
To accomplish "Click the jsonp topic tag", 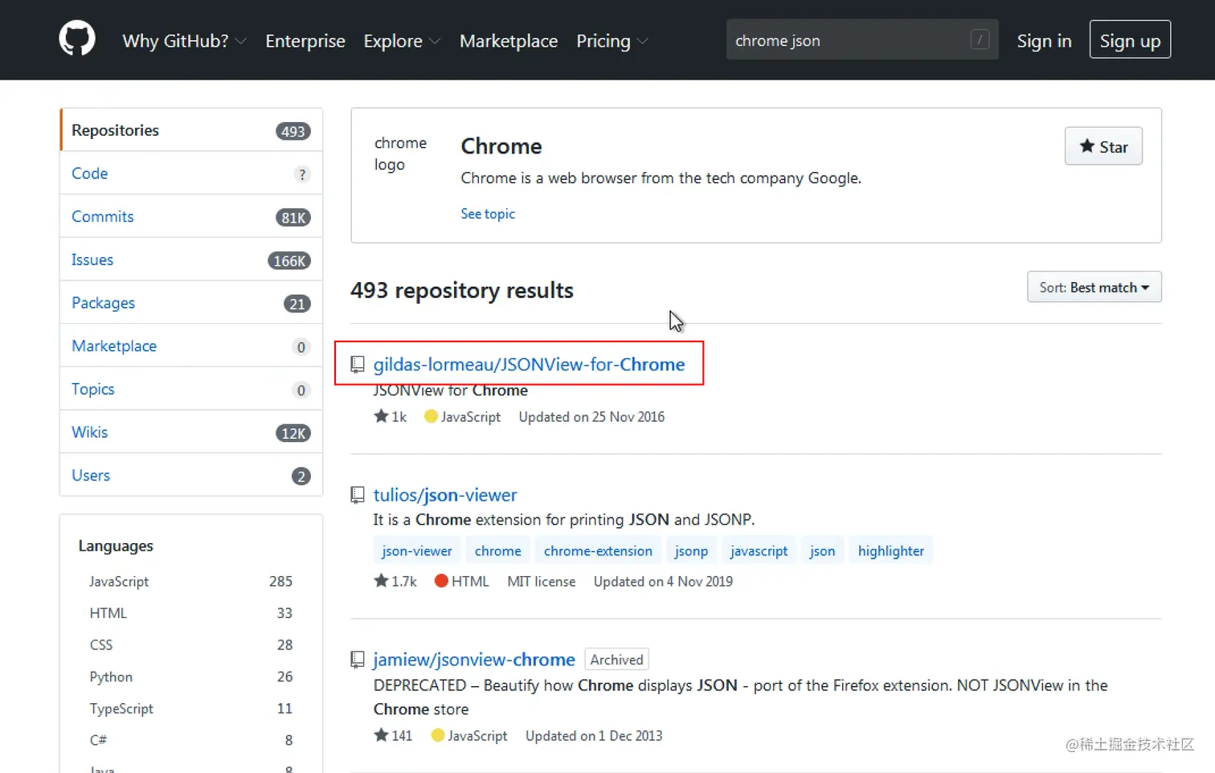I will 691,550.
